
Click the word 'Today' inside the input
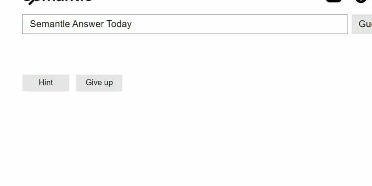pyautogui.click(x=119, y=24)
